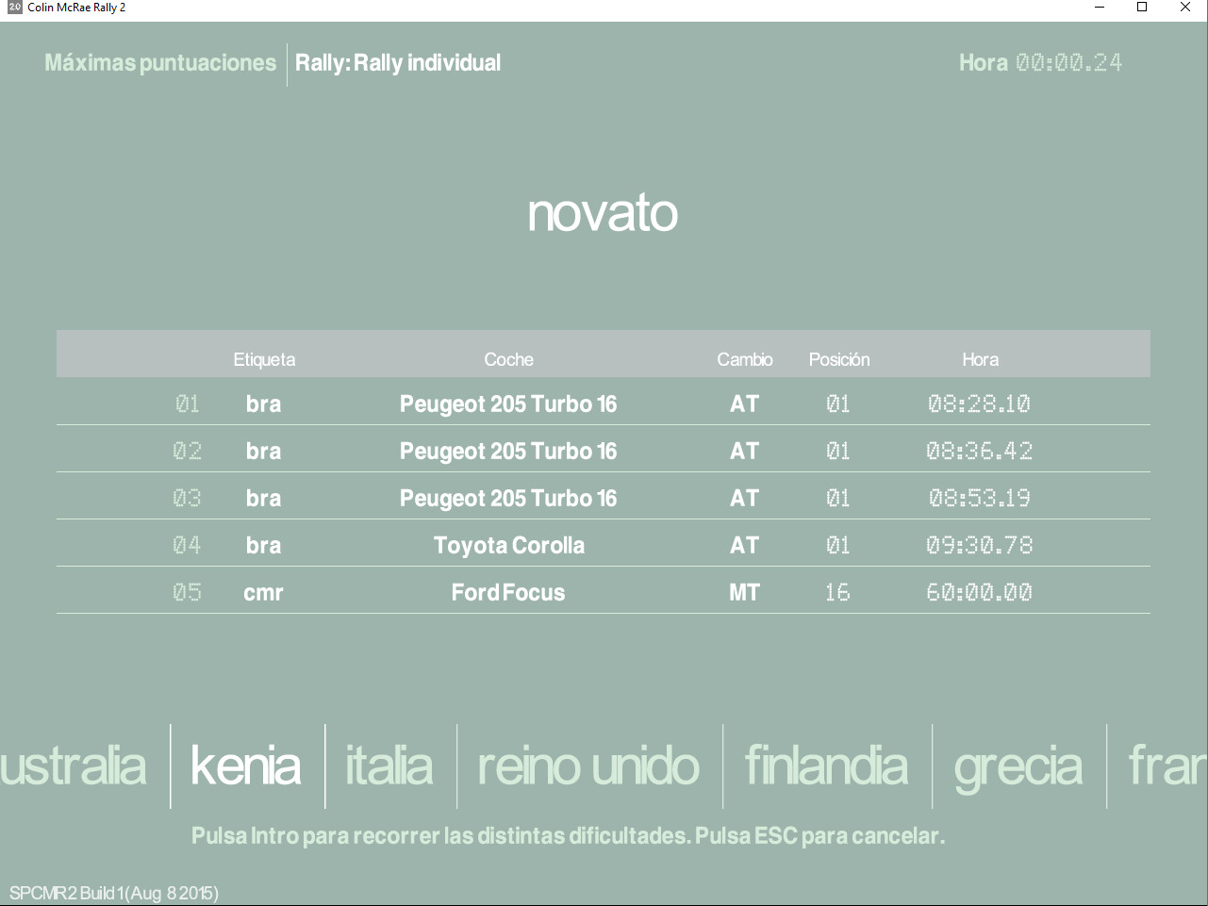The height and width of the screenshot is (906, 1208).
Task: Minimize the Colin McRae Rally 2 window
Action: [1100, 8]
